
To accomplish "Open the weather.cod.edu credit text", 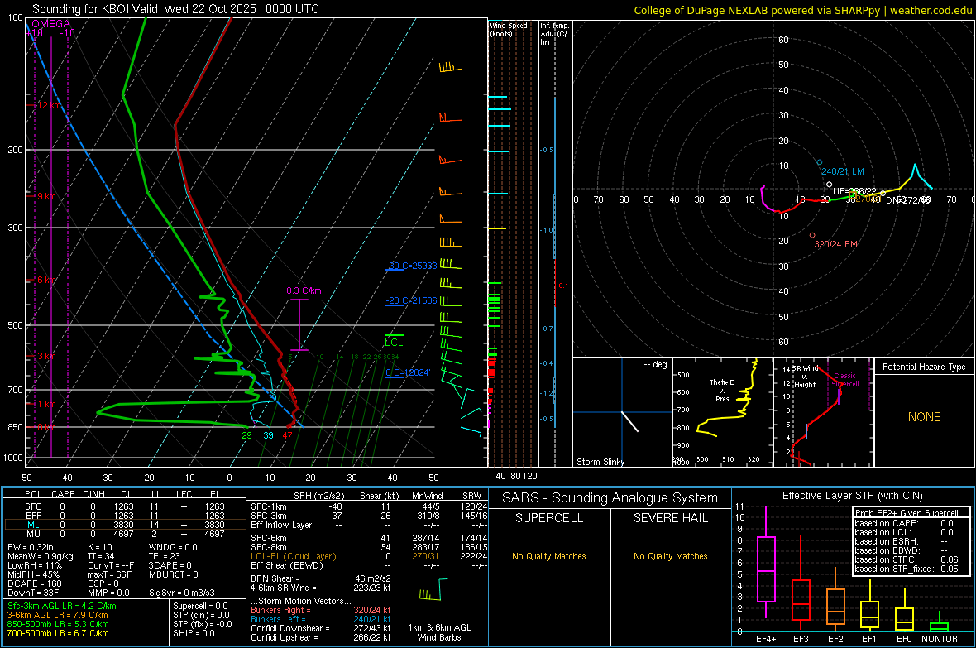I will point(931,10).
